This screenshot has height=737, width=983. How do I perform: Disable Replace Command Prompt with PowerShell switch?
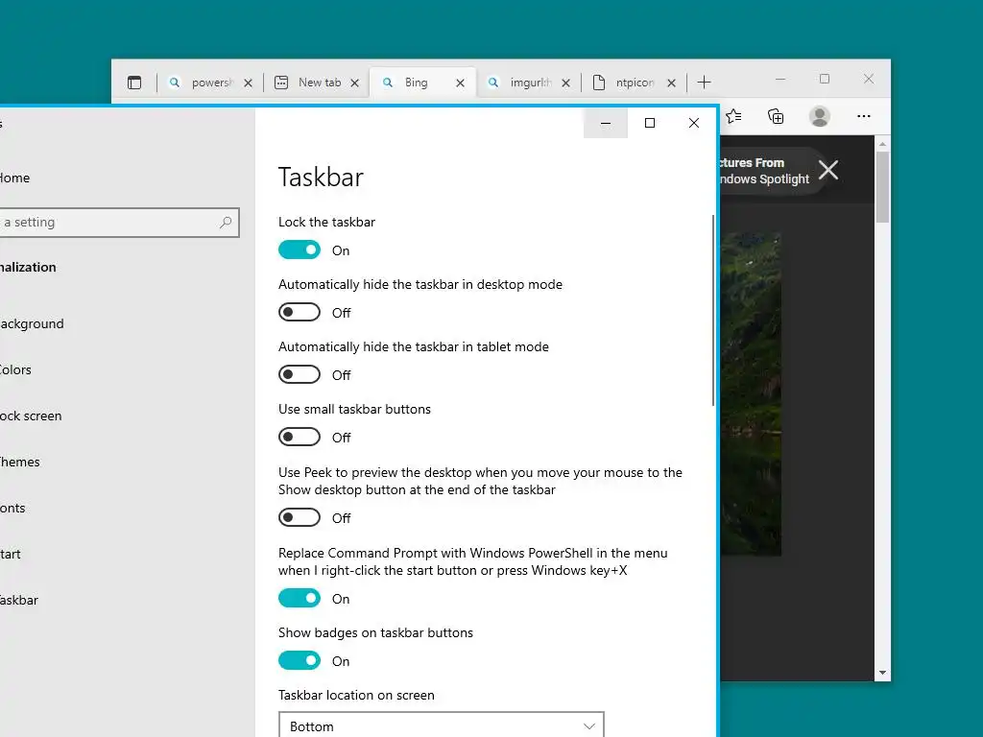tap(300, 599)
